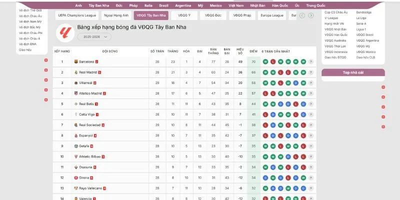400x200 pixels.
Task: Switch to the Ngoại Hạng Anh tab
Action: [116, 15]
